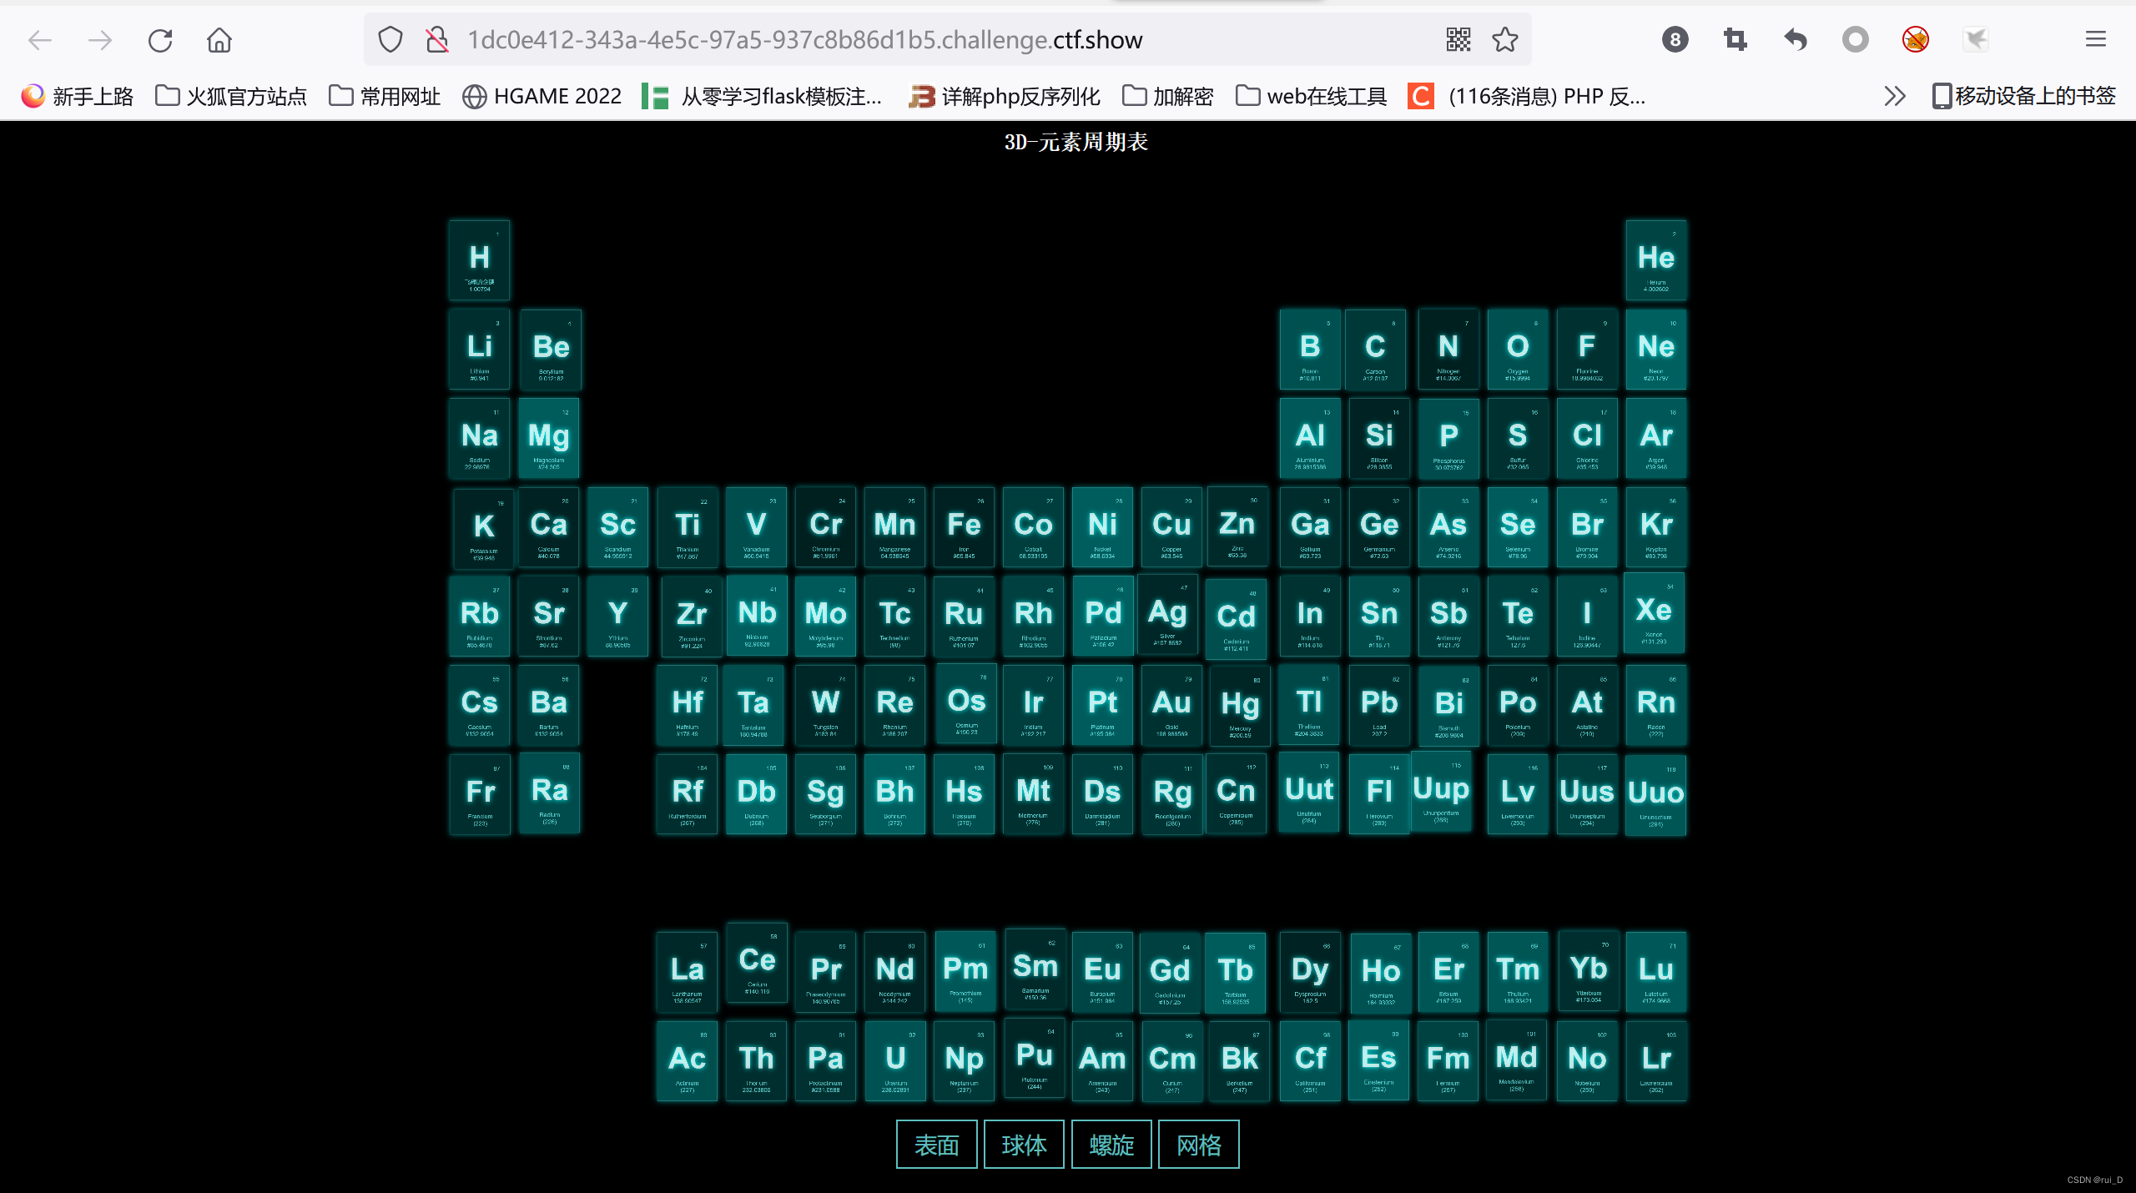The width and height of the screenshot is (2136, 1193).
Task: Go to the browser home page
Action: [219, 40]
